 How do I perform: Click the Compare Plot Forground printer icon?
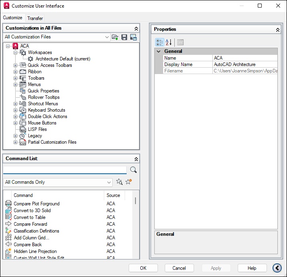(8, 203)
